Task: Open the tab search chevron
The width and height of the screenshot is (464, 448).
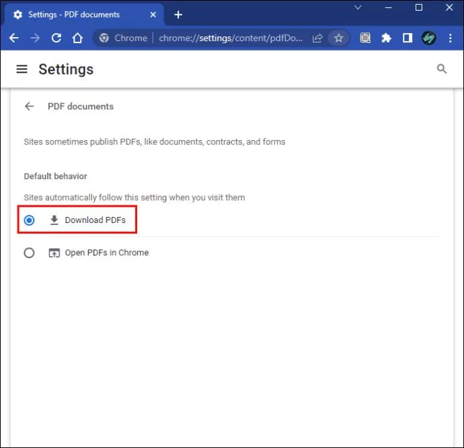Action: pos(358,7)
